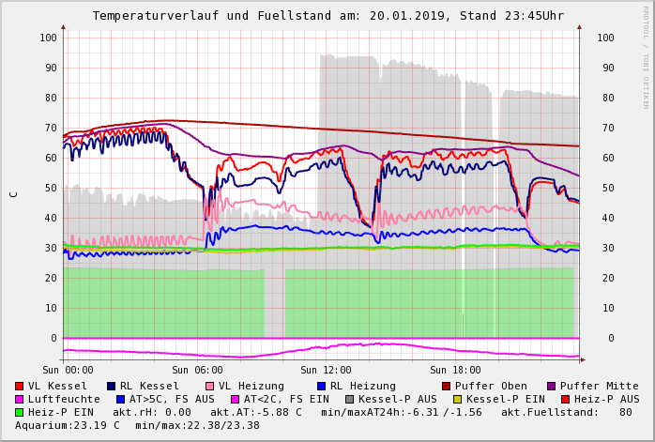
Task: Select the purple Puffer Mitte legend swatch
Action: click(x=551, y=386)
